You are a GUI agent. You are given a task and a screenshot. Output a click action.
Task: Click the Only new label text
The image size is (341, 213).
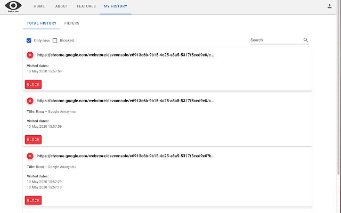click(42, 40)
